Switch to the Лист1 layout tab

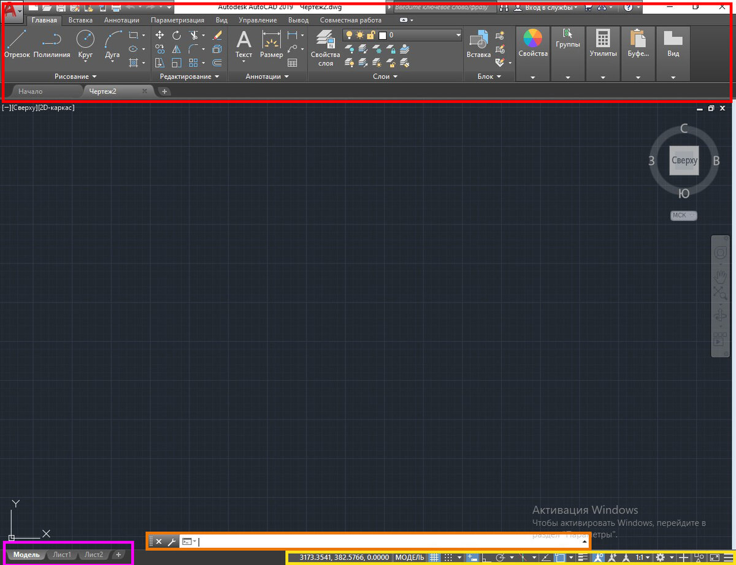click(62, 555)
